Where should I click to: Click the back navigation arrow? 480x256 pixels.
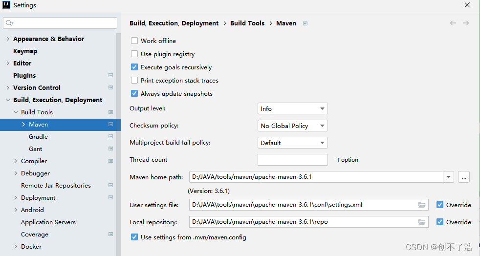[x=453, y=23]
